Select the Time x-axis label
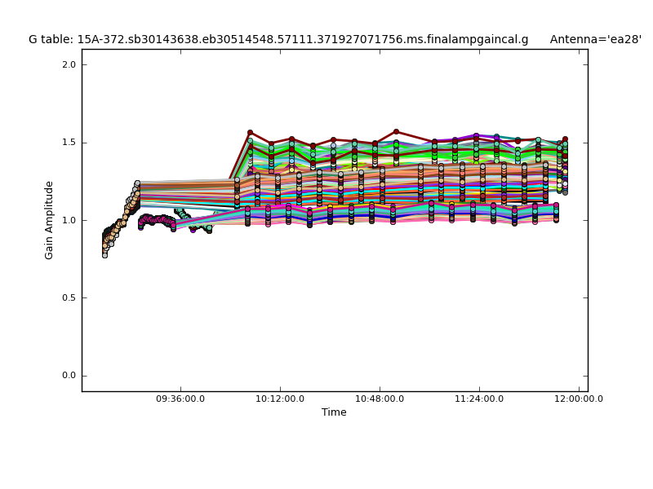 [334, 412]
